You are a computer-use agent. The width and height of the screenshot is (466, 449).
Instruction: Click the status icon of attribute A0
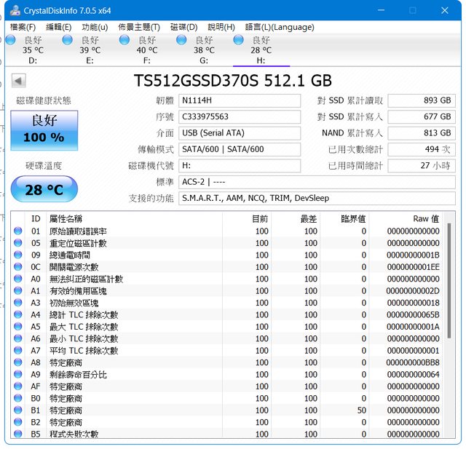pos(17,279)
